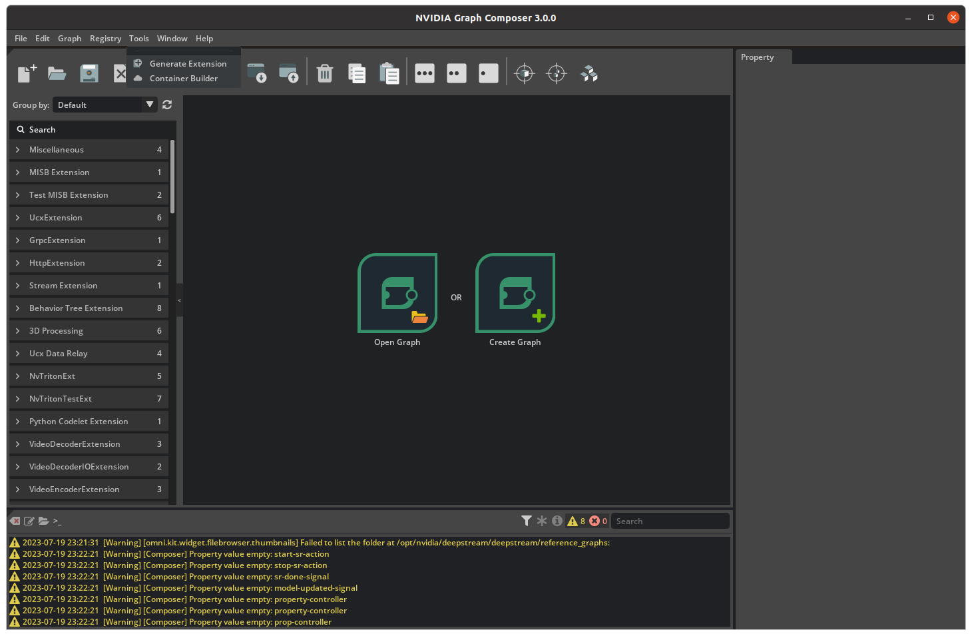Viewport: 972px width, 636px height.
Task: Click the upload window toolbar icon
Action: point(288,73)
